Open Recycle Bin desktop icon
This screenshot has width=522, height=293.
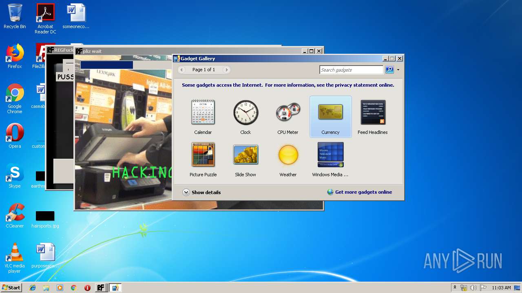click(15, 16)
